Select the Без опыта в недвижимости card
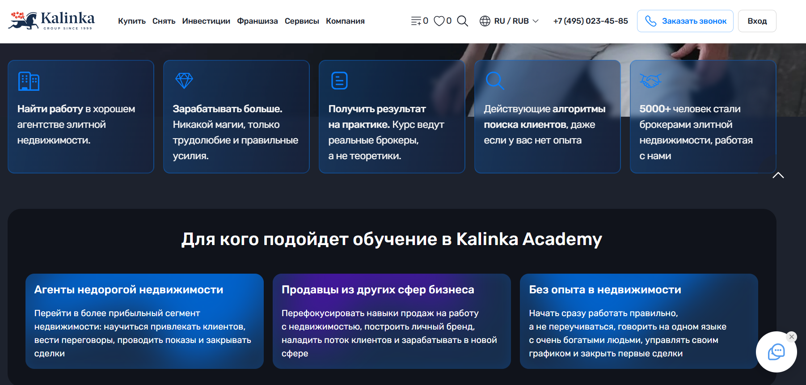Viewport: 806px width, 385px height. [639, 321]
